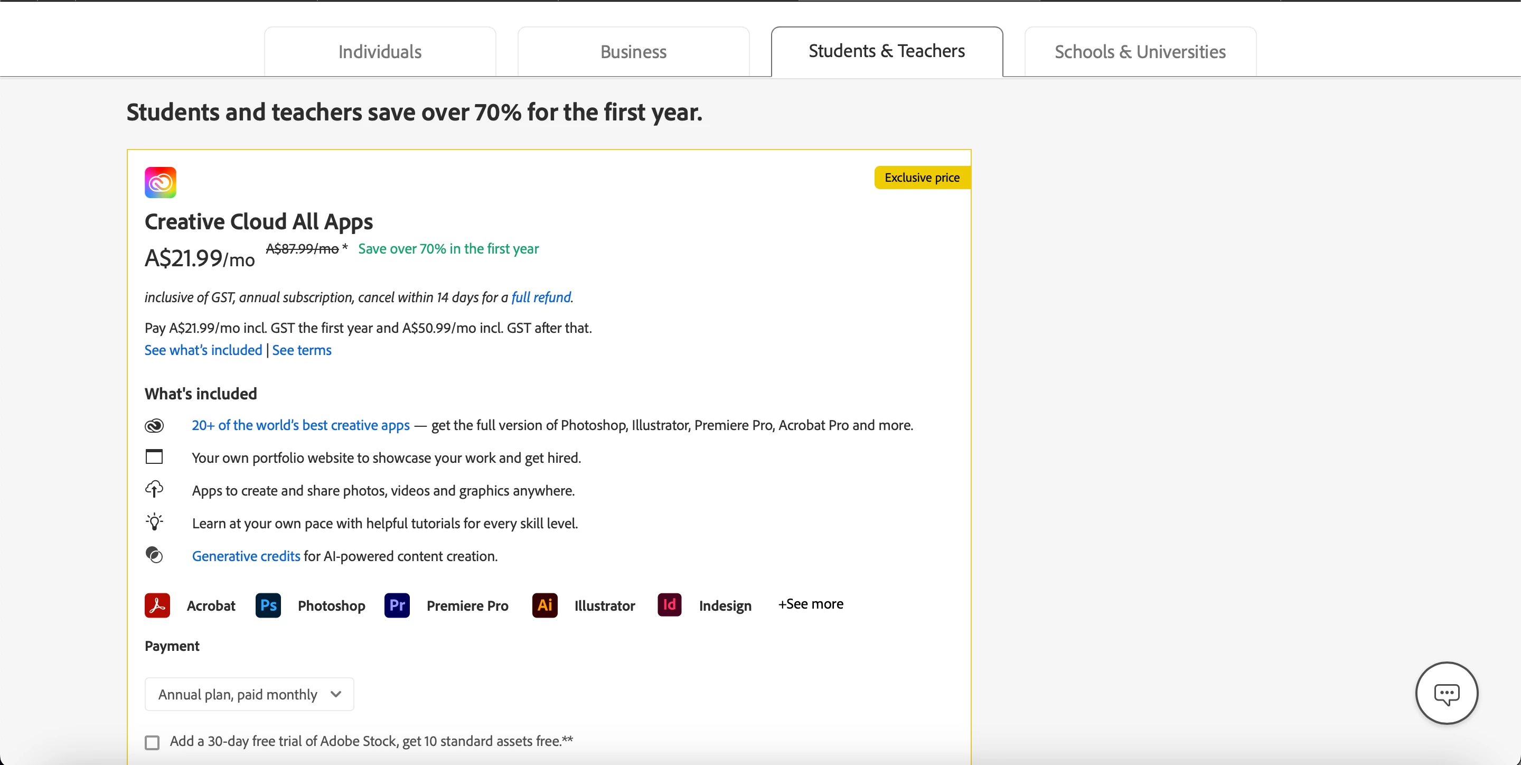Enable the Adobe Stock free trial checkbox

click(x=152, y=742)
